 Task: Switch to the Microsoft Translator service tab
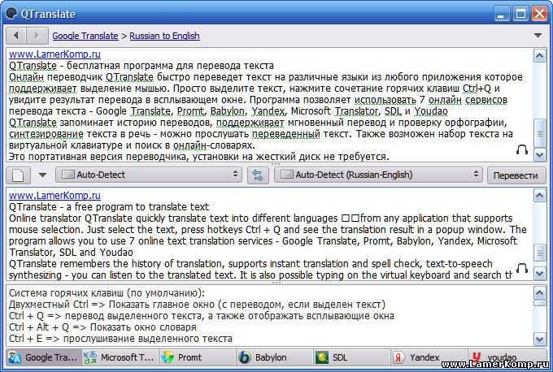(120, 357)
